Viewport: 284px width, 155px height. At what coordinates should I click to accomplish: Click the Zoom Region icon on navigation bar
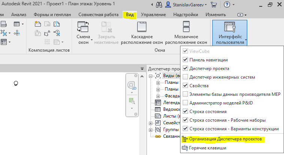pyautogui.click(x=132, y=101)
